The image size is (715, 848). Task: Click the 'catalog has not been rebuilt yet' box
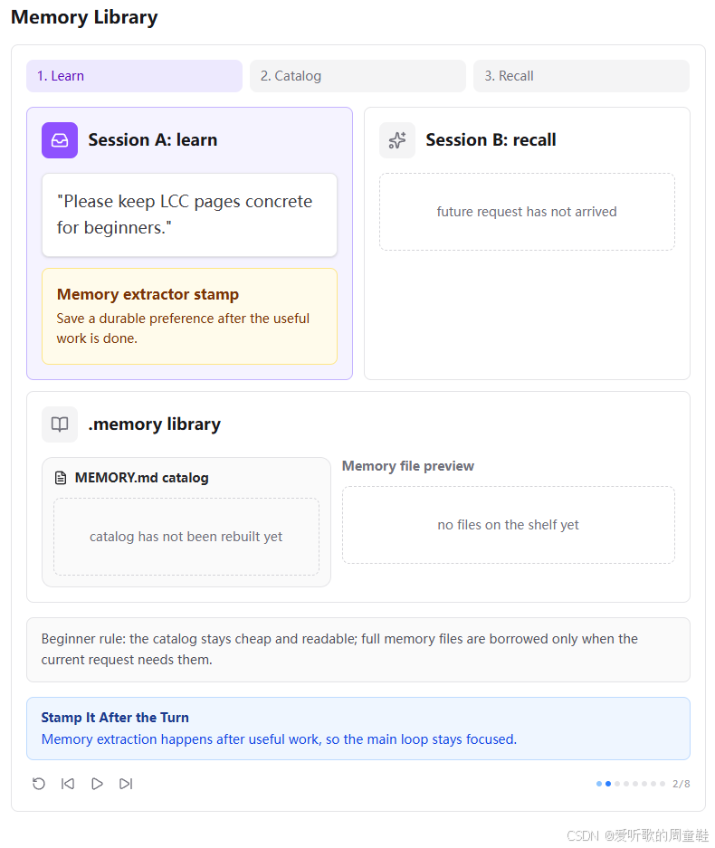pyautogui.click(x=186, y=537)
